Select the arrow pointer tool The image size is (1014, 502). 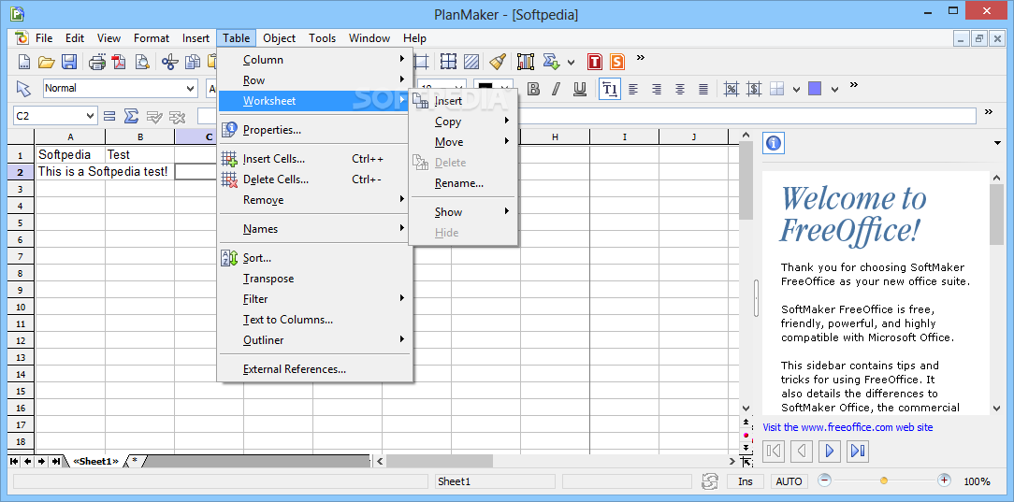(x=23, y=89)
